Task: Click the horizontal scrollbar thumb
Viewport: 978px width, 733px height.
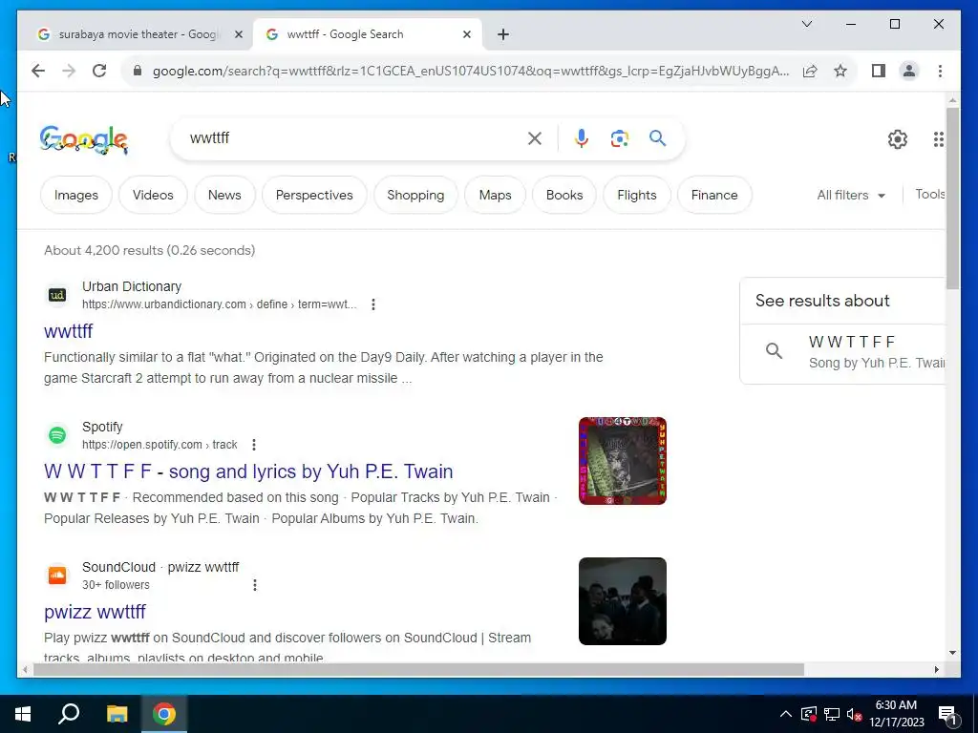Action: tap(418, 669)
